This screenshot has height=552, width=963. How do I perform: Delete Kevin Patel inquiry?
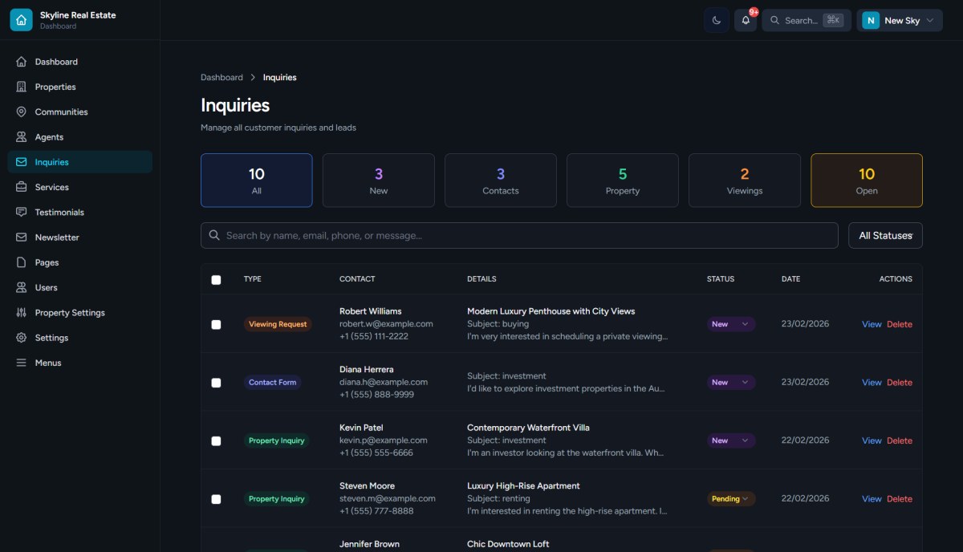coord(900,440)
